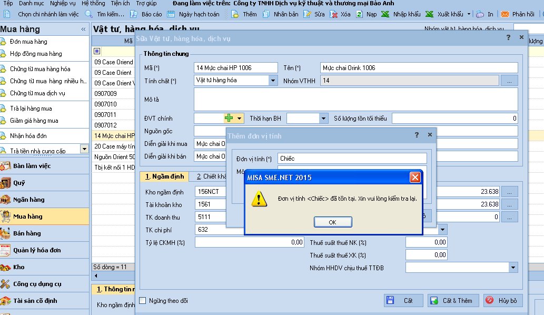Click help icon on Thêm đơn vị tính dialog
The image size is (544, 315).
pos(417,135)
